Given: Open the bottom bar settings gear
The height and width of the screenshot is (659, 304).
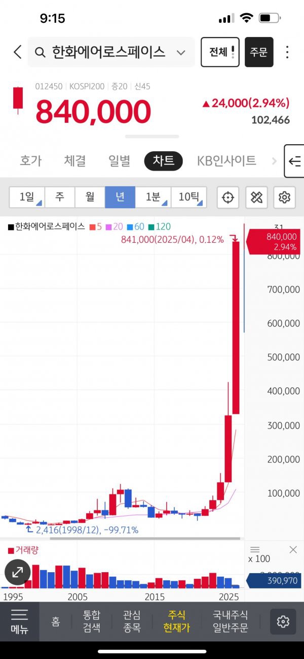Looking at the screenshot, I should pos(283,621).
